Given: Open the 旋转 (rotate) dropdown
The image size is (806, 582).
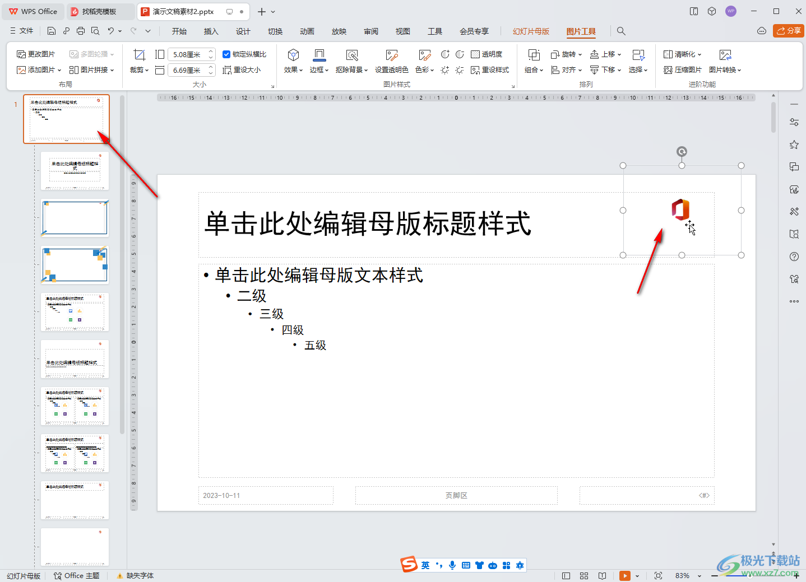Looking at the screenshot, I should [x=566, y=54].
